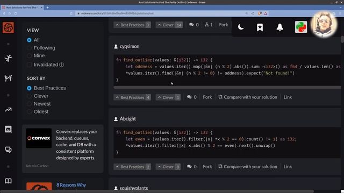Open comments icon on the top solution

click(191, 25)
